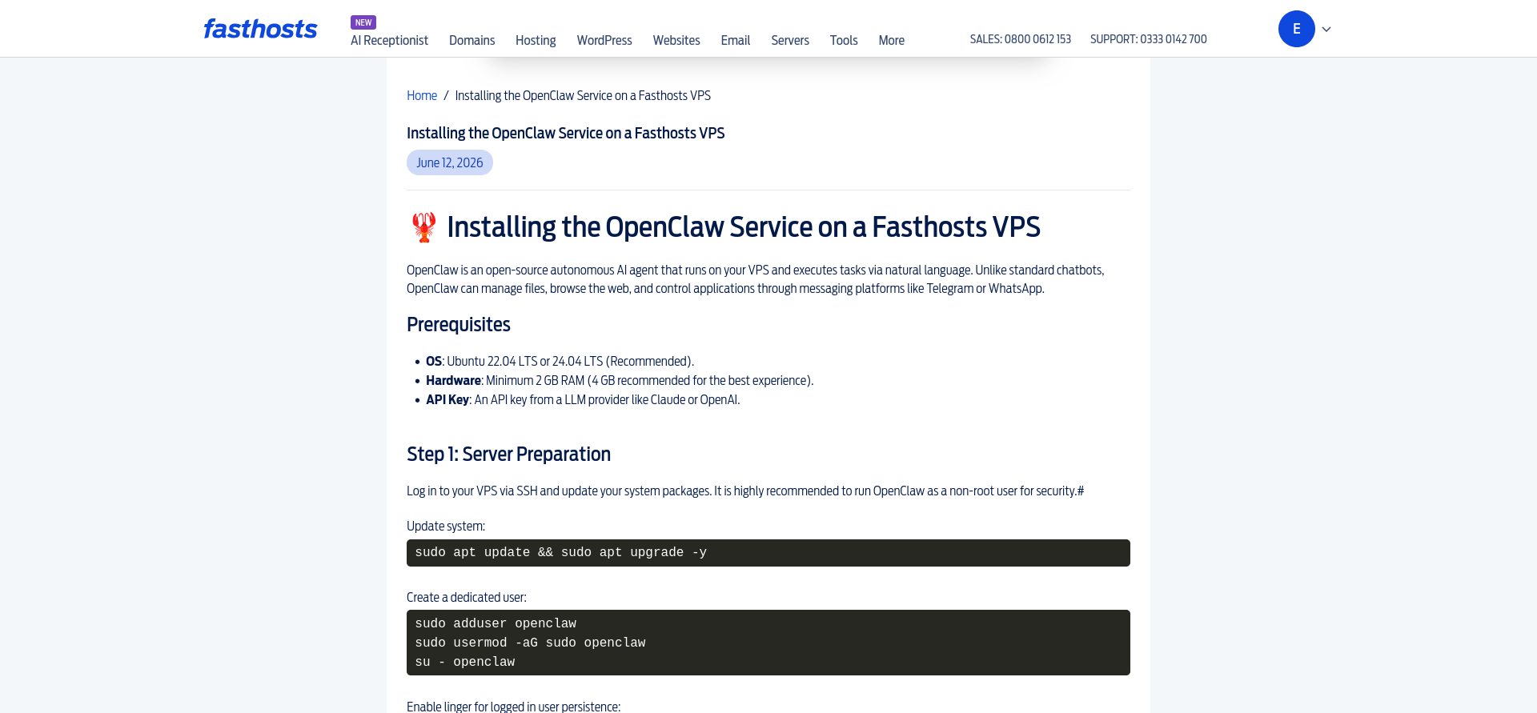Open the Servers menu
Image resolution: width=1537 pixels, height=713 pixels.
[x=790, y=41]
